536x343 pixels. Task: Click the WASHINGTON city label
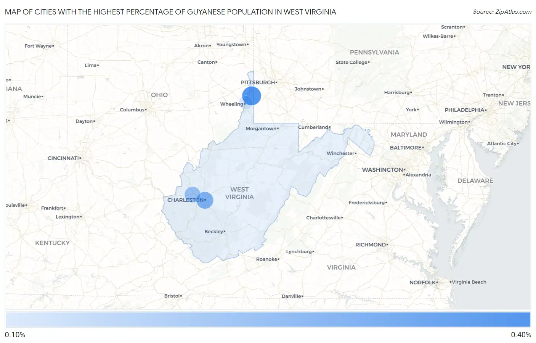pos(382,170)
